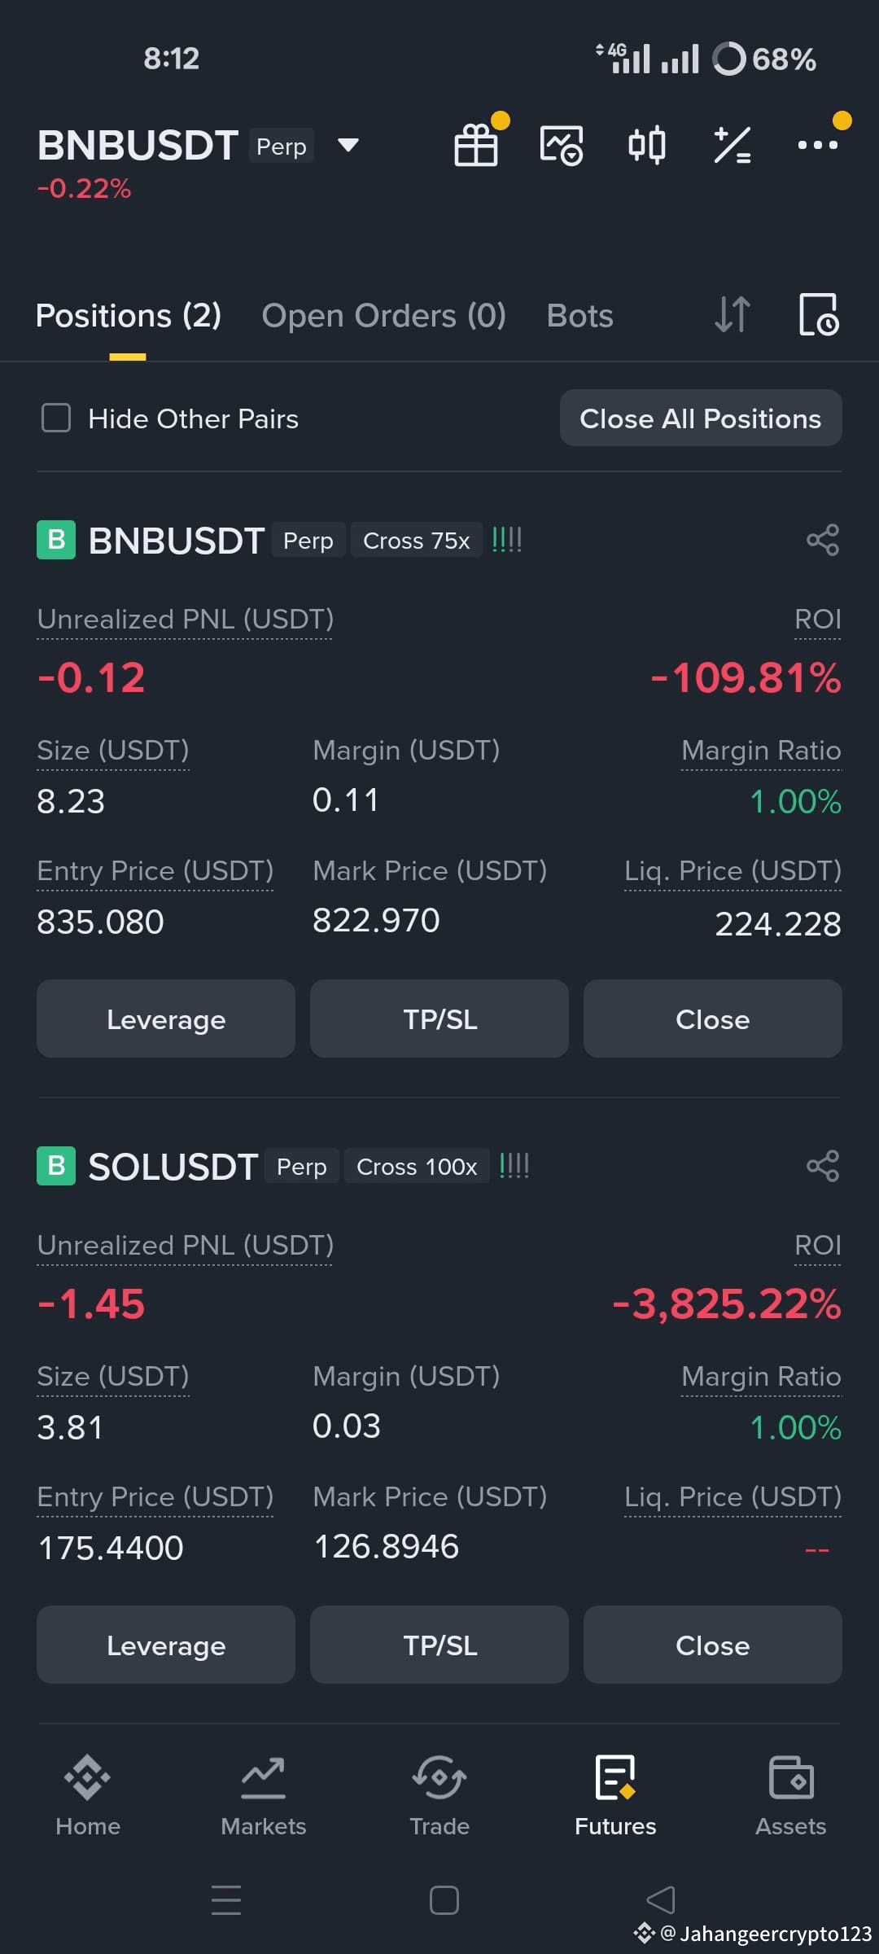Open the Assets wallet tab
Screen dimensions: 879x1954
791,1796
